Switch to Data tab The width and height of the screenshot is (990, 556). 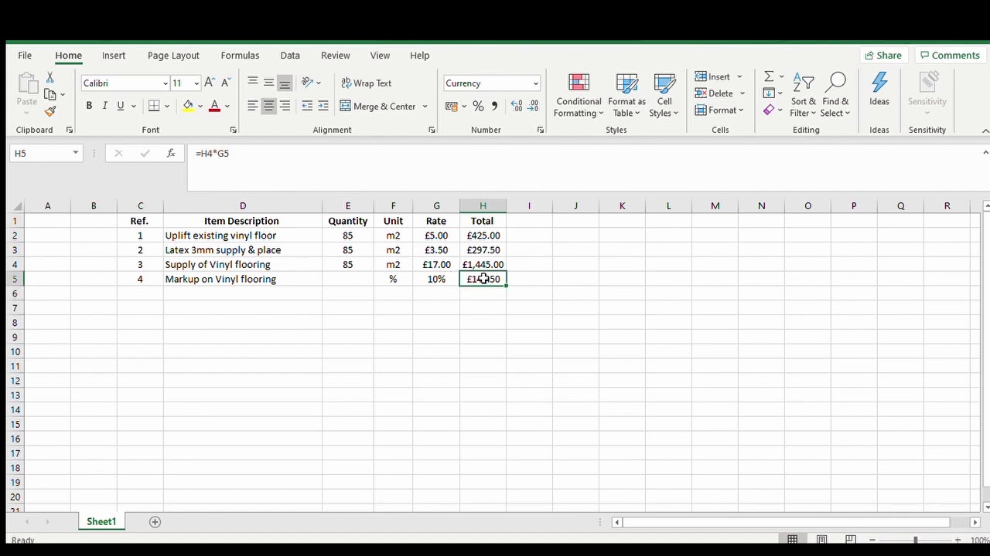click(290, 56)
